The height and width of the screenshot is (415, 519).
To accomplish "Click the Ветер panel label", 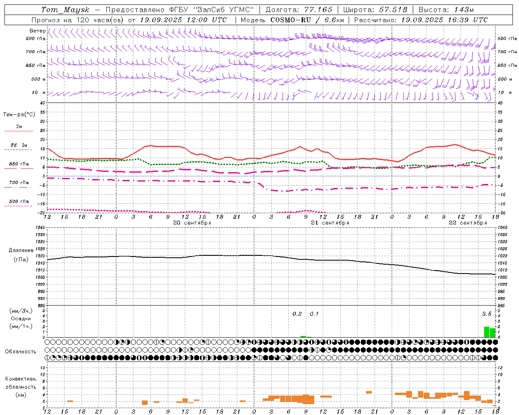I will (x=37, y=31).
